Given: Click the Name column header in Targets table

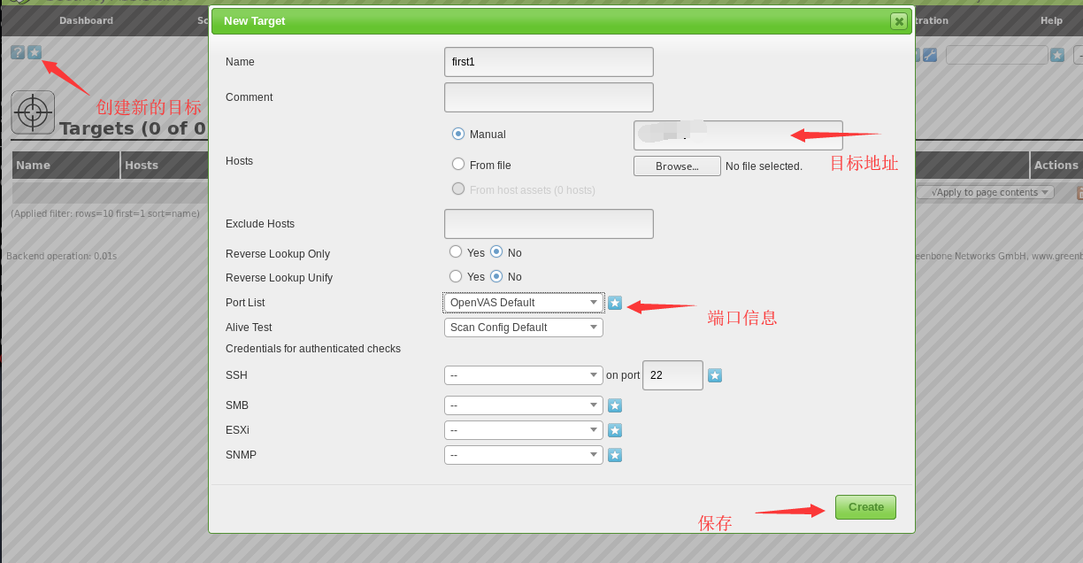Looking at the screenshot, I should coord(34,166).
